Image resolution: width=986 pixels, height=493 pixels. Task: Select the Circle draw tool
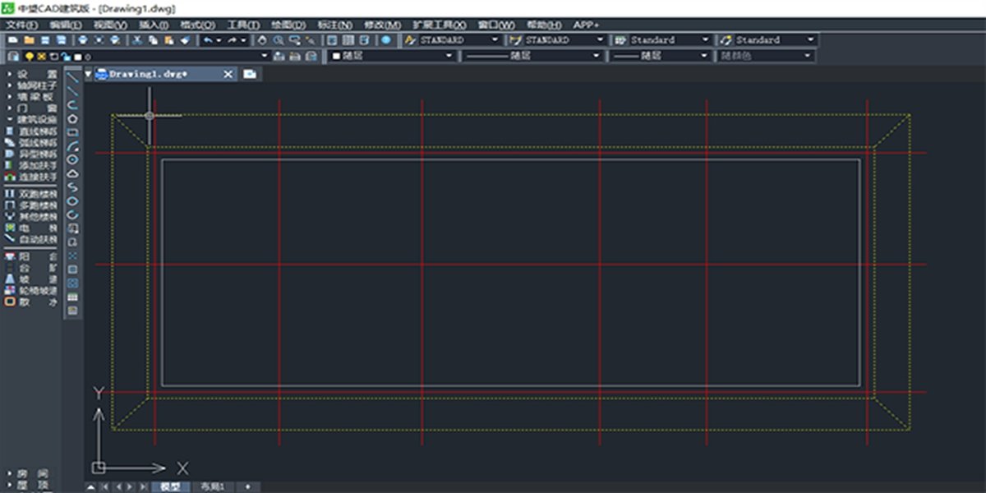73,159
